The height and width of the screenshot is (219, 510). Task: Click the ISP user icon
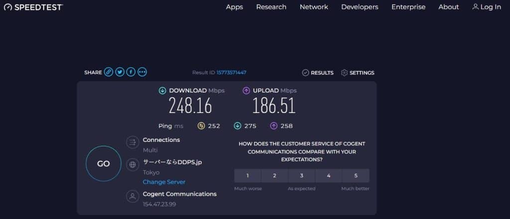tap(132, 196)
